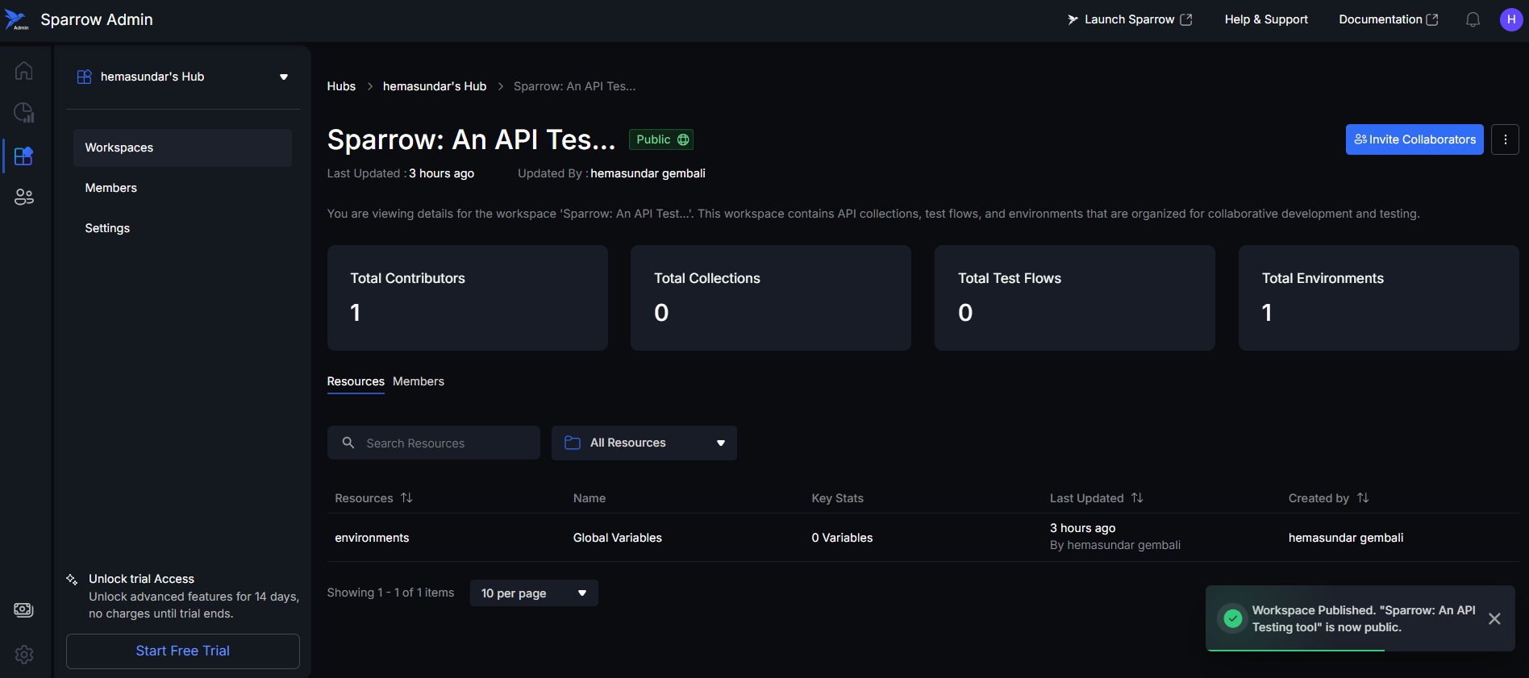Open the three-dot workspace options menu
The height and width of the screenshot is (678, 1529).
(1505, 139)
